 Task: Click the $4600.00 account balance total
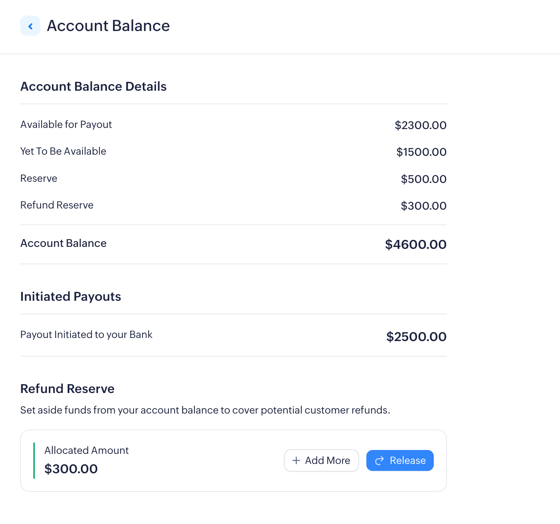[x=416, y=245]
